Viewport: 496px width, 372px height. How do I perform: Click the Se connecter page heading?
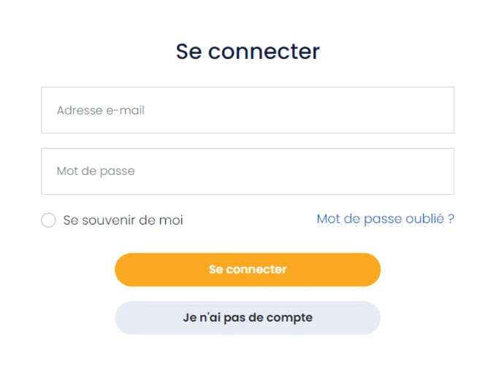(x=248, y=52)
